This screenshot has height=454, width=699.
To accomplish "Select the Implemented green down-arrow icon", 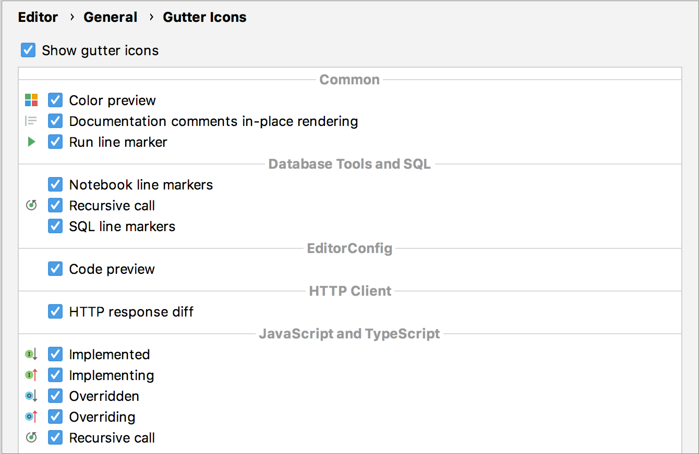I will pos(31,354).
